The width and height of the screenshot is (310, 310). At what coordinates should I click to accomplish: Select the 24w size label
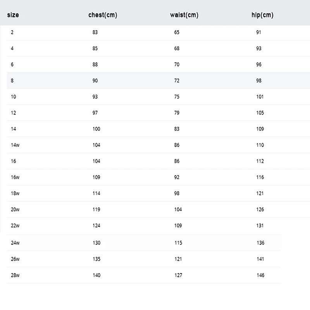click(x=15, y=243)
